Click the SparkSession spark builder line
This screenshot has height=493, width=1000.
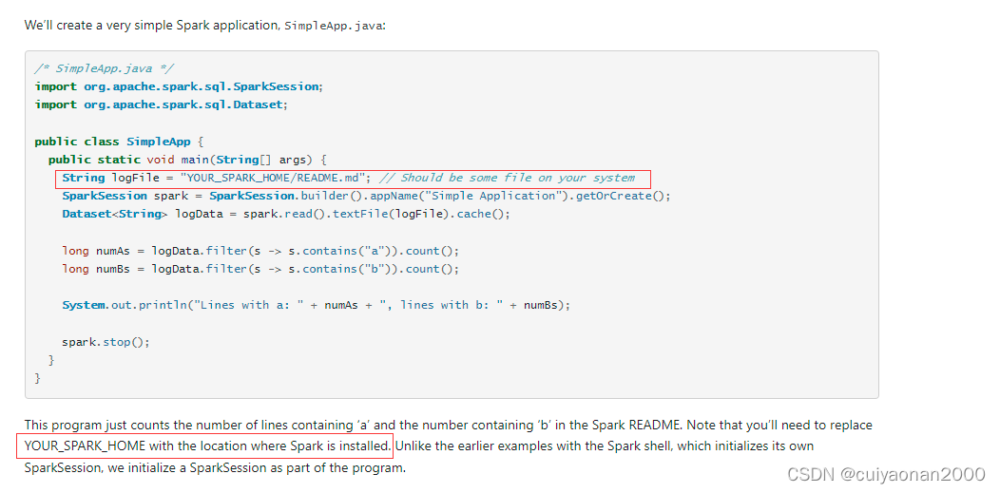click(367, 197)
